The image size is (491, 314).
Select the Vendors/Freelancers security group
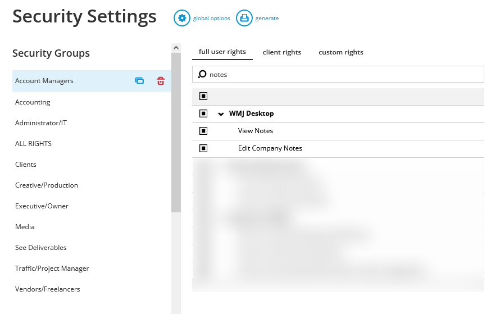click(48, 289)
